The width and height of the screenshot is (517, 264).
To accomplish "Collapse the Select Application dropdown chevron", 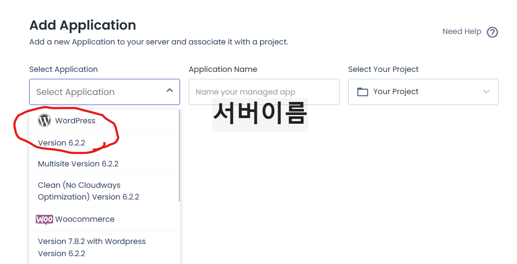I will click(x=170, y=90).
